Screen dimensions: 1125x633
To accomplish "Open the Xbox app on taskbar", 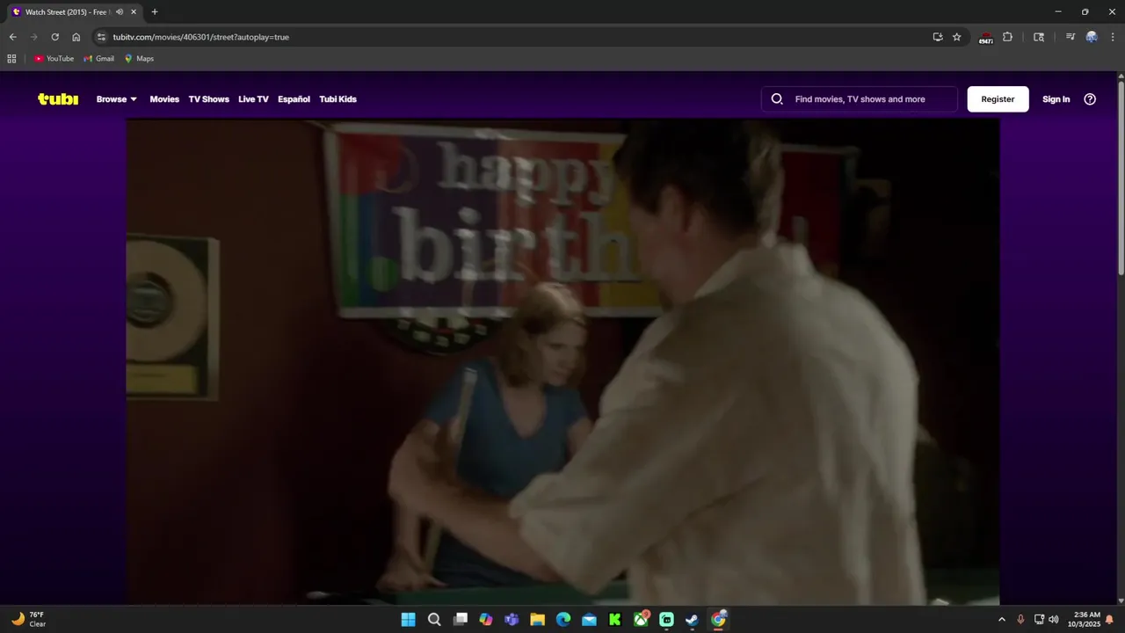I will point(641,620).
